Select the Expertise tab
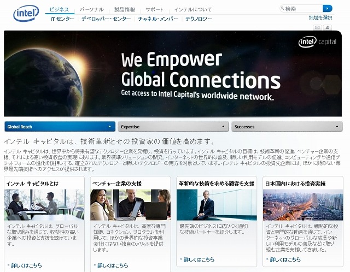Screen dimensions: 350x272 pyautogui.click(x=173, y=127)
